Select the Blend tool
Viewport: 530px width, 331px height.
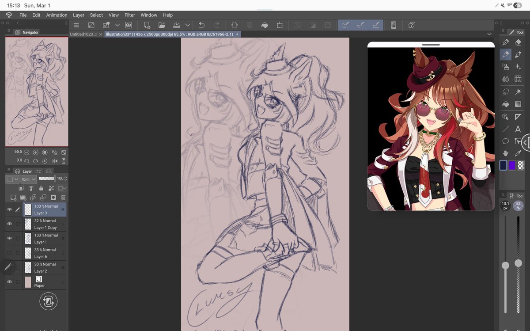506,80
